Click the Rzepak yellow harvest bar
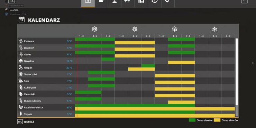The image size is (256, 128). tap(141, 69)
